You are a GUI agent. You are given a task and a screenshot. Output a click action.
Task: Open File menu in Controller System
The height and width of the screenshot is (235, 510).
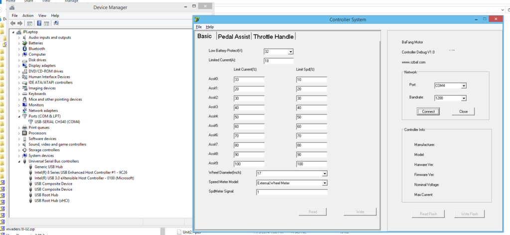click(x=199, y=27)
